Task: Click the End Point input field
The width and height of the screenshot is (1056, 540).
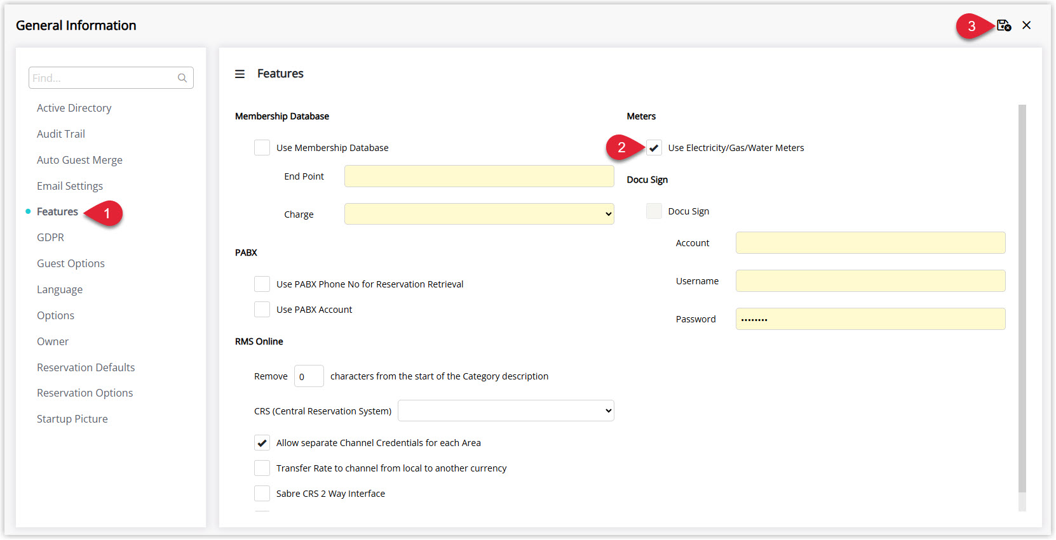Action: tap(479, 176)
